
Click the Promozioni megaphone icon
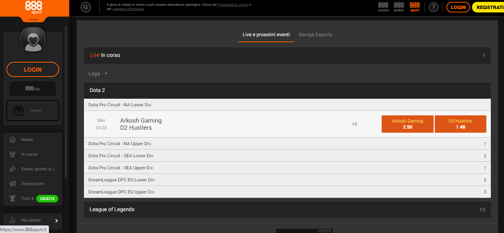13,184
